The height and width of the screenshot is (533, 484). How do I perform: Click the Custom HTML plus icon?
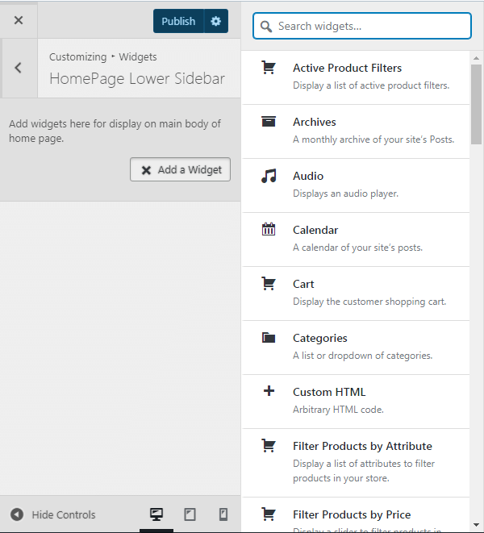pyautogui.click(x=269, y=391)
